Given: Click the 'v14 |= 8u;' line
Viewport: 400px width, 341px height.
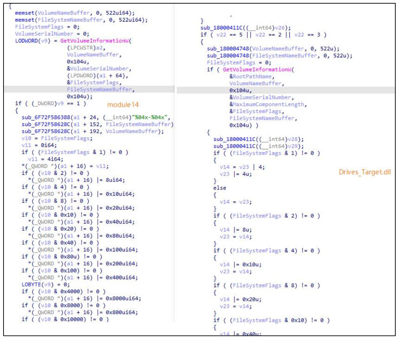Looking at the screenshot, I should point(236,230).
